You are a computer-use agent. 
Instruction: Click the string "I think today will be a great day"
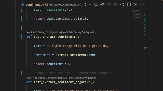click(78, 46)
